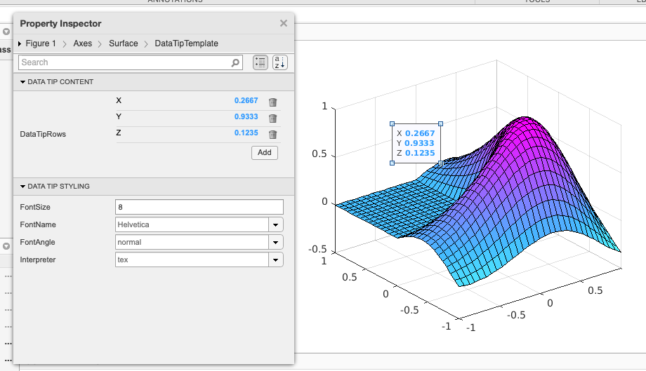The width and height of the screenshot is (646, 371).
Task: Click the 0.2667 value in X row
Action: pos(246,101)
